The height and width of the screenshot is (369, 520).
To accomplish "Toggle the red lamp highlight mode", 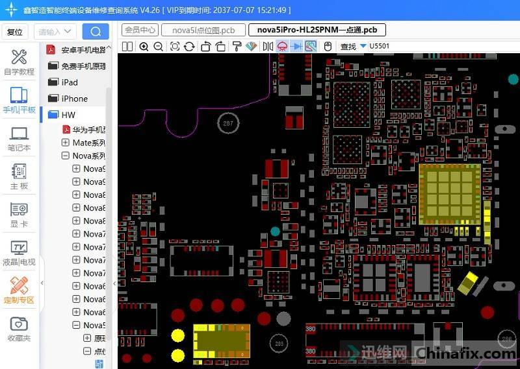I will pos(282,46).
